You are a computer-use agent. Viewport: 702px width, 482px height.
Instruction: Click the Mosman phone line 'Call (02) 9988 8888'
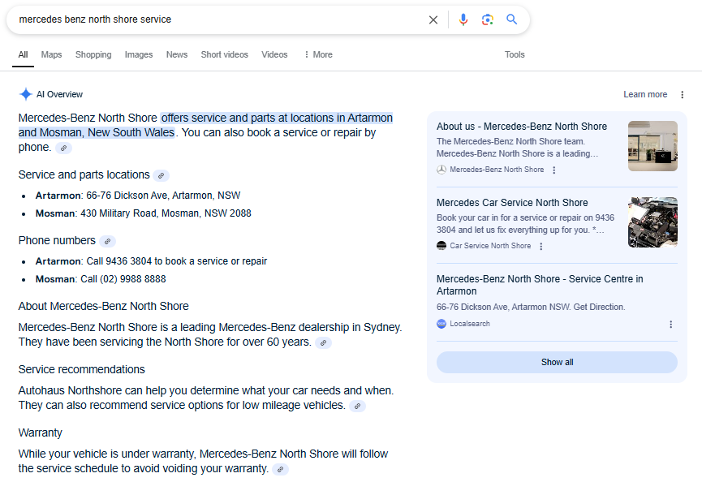(123, 279)
